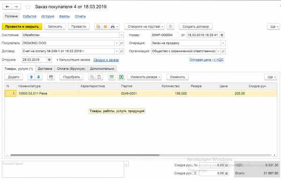
Task: Click the copy rows icon in table toolbar
Action: click(92, 77)
